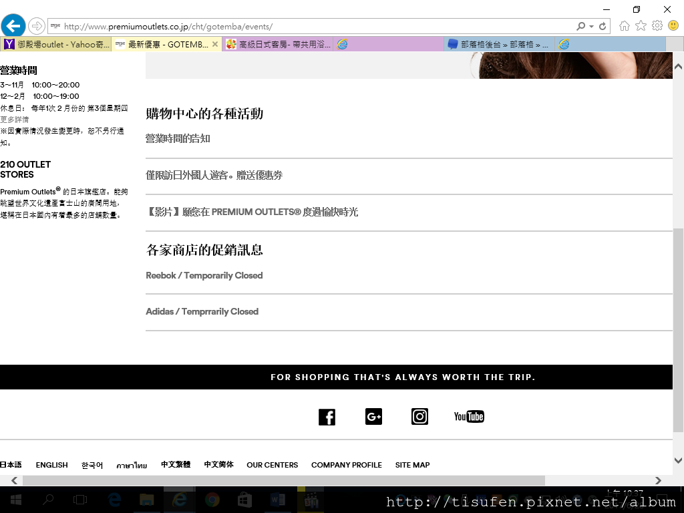Launch Chrome from the taskbar
Viewport: 684px width, 513px height.
click(x=212, y=500)
